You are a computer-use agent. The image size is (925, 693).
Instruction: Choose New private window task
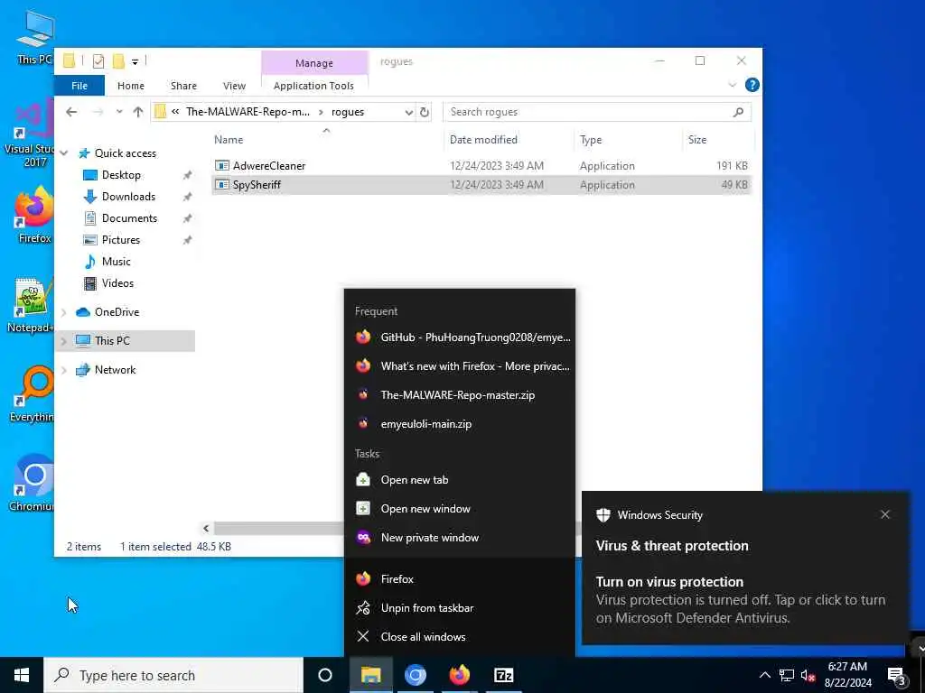(460, 538)
